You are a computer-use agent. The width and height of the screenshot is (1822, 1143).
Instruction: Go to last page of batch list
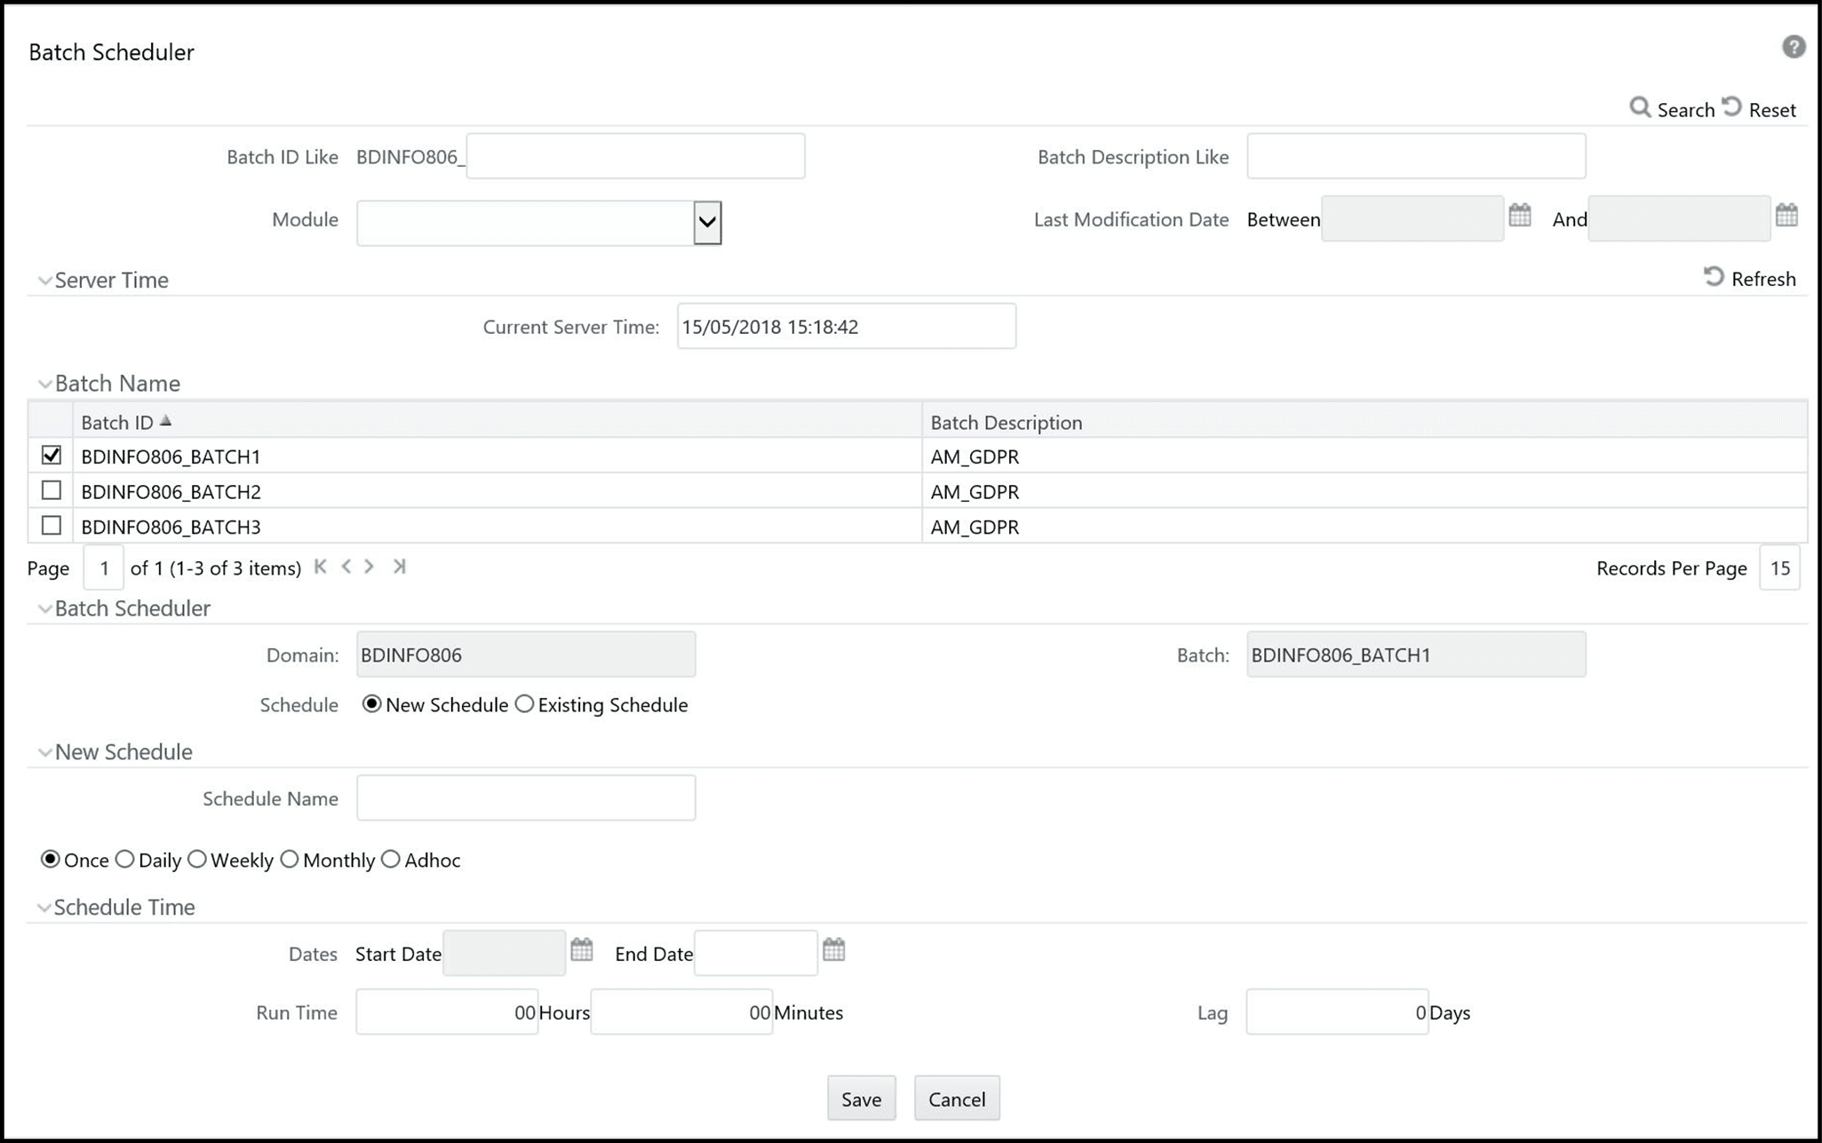pyautogui.click(x=399, y=567)
